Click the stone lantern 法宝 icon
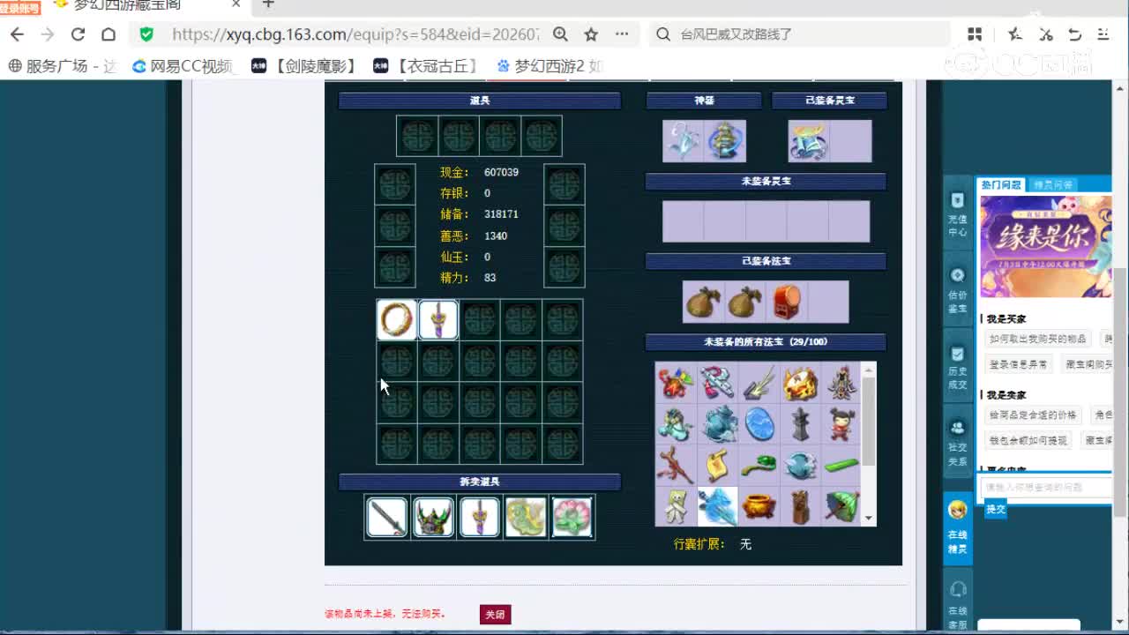Screen dimensions: 1129x635 point(801,425)
